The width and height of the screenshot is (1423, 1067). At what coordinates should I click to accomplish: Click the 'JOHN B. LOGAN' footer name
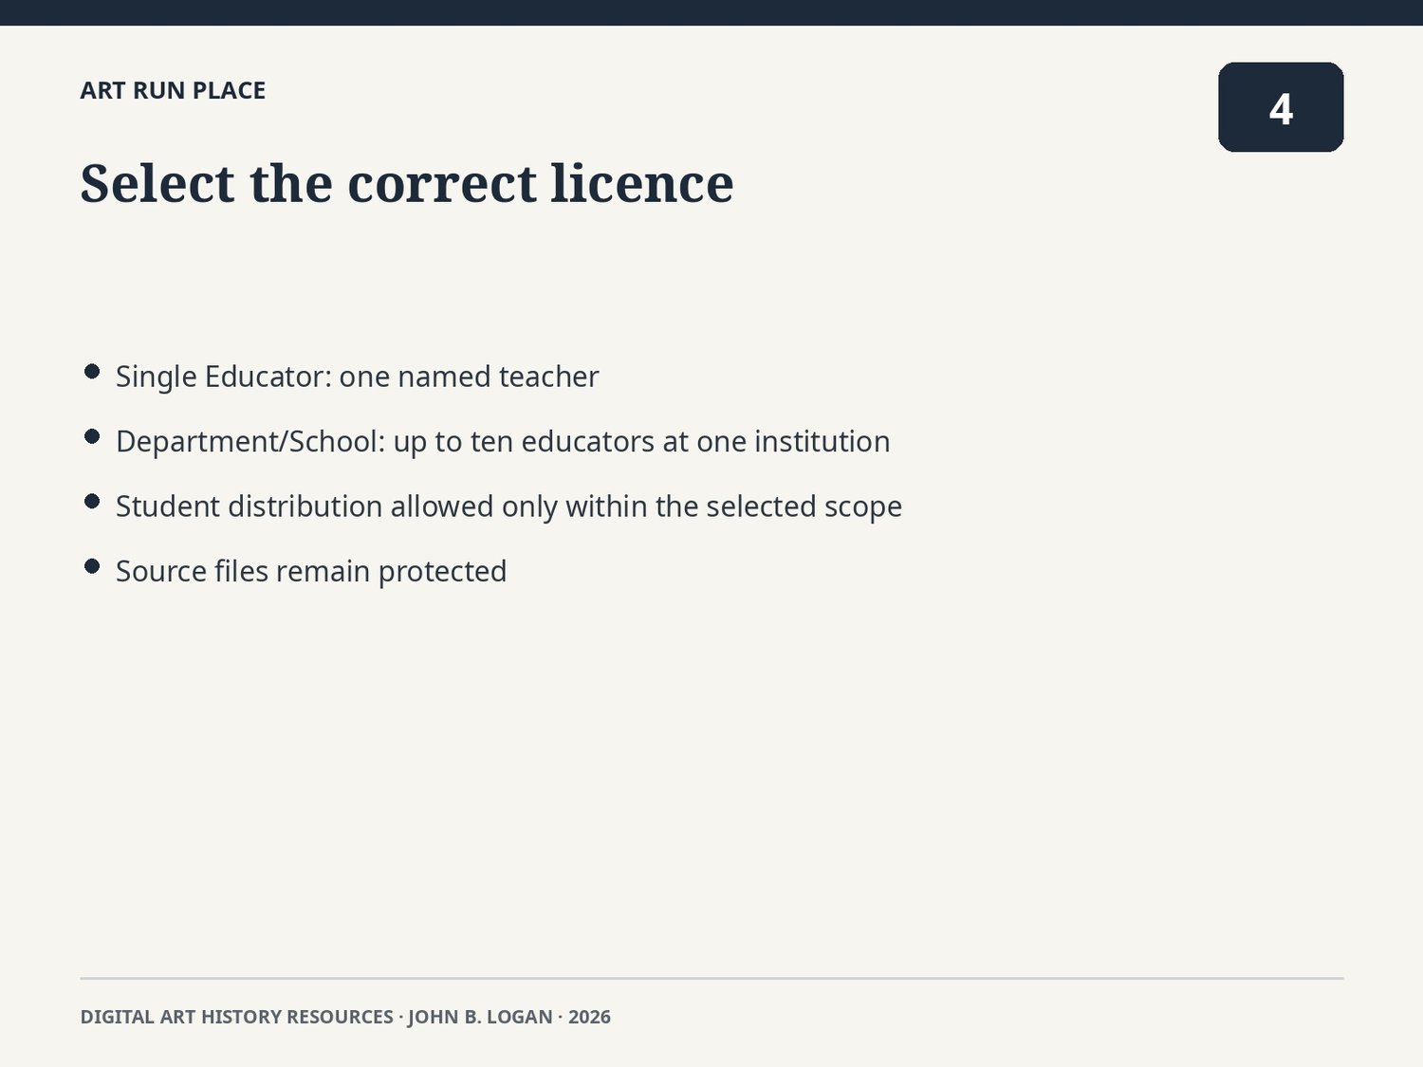point(480,1017)
